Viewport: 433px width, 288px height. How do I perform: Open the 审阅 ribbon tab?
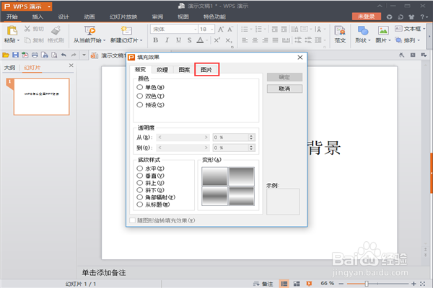tap(157, 17)
